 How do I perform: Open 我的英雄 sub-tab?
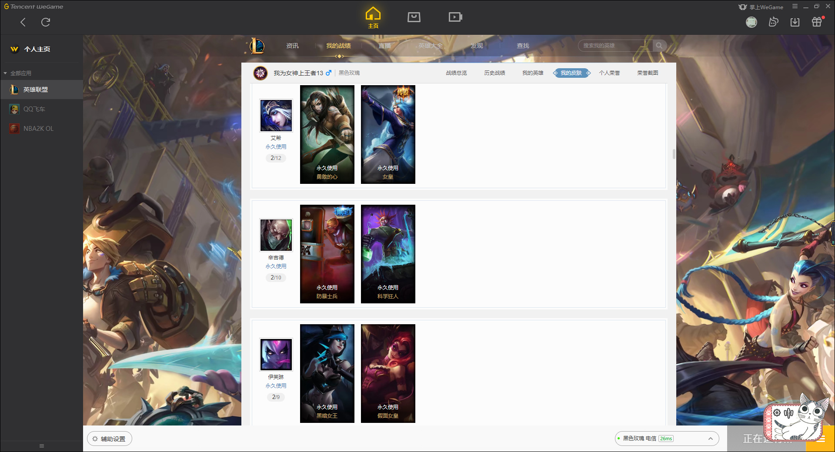coord(533,73)
